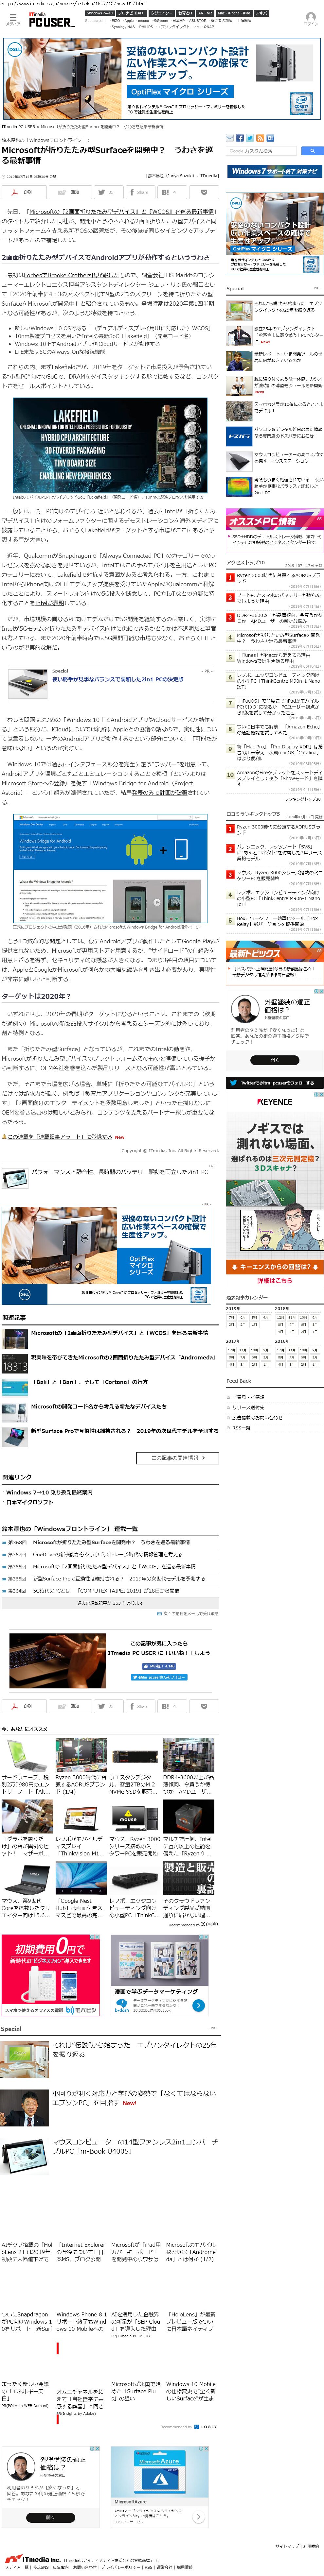The image size is (324, 2576).
Task: Click the Pocket save button under the headline
Action: 204,192
